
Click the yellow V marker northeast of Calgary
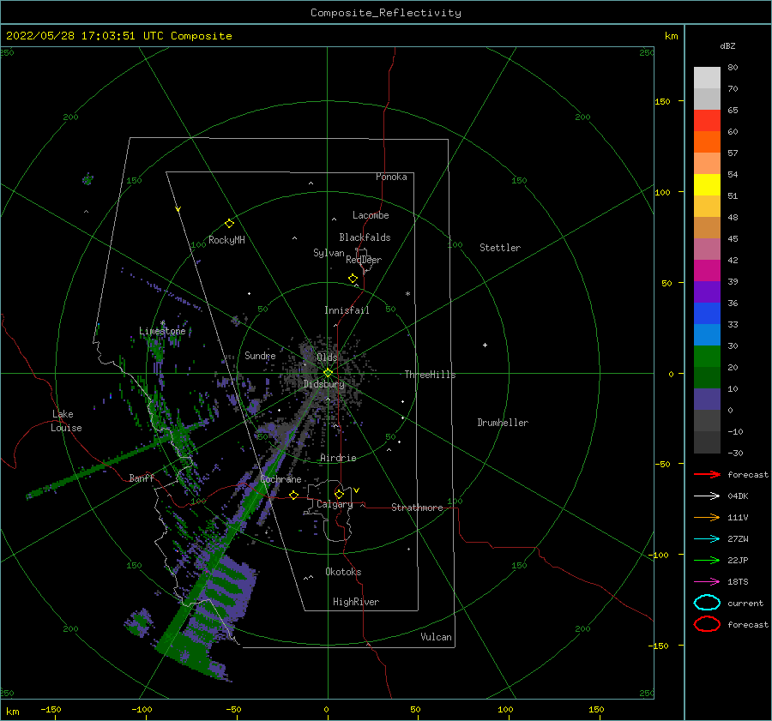click(x=356, y=490)
